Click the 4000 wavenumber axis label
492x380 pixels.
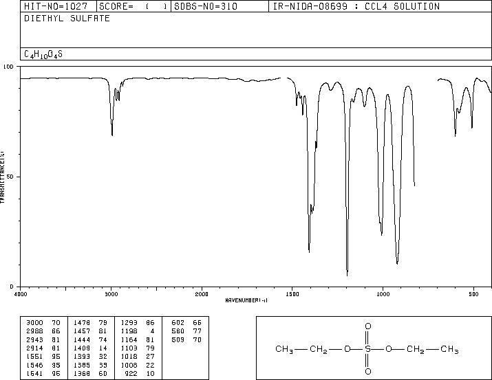[x=21, y=294]
